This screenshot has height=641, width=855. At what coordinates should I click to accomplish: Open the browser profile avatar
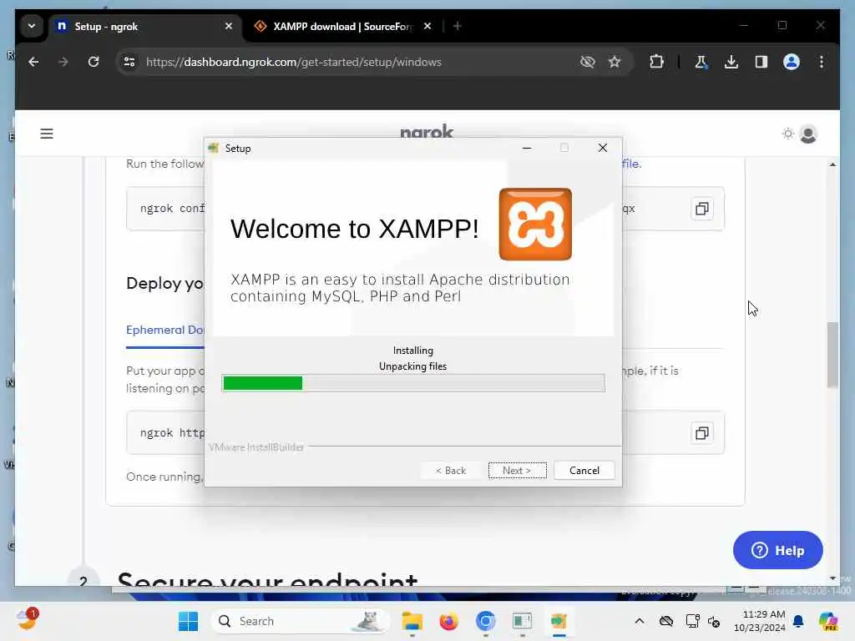click(x=792, y=62)
